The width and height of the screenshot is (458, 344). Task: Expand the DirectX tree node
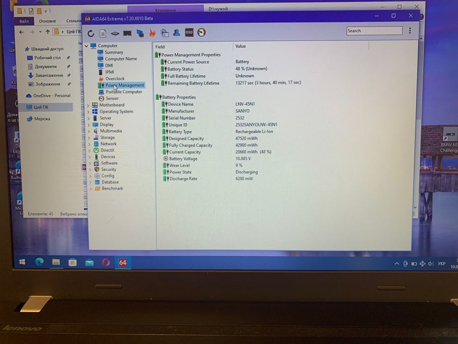[x=89, y=151]
